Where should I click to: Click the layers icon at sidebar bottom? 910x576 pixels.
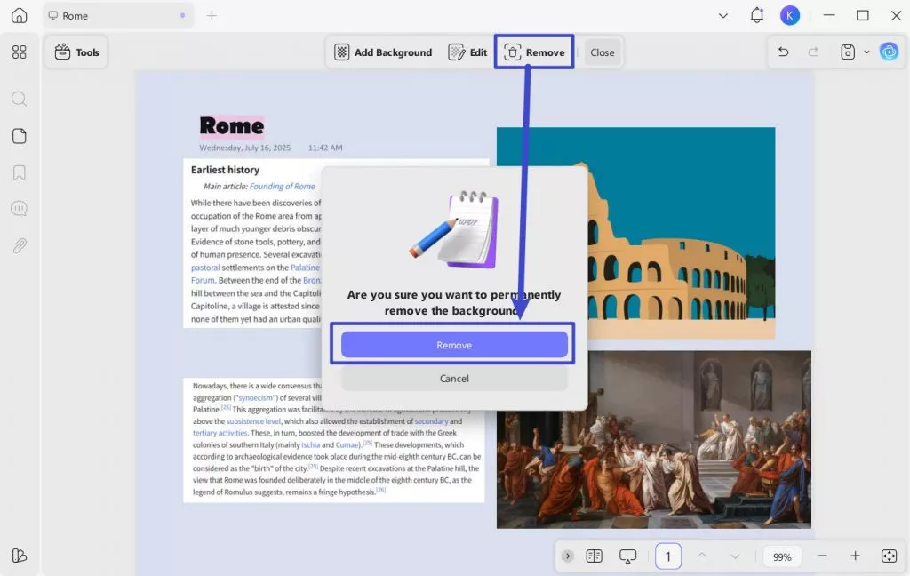point(20,556)
